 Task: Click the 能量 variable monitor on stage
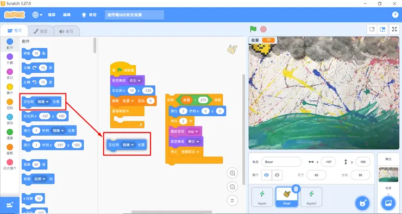point(263,40)
